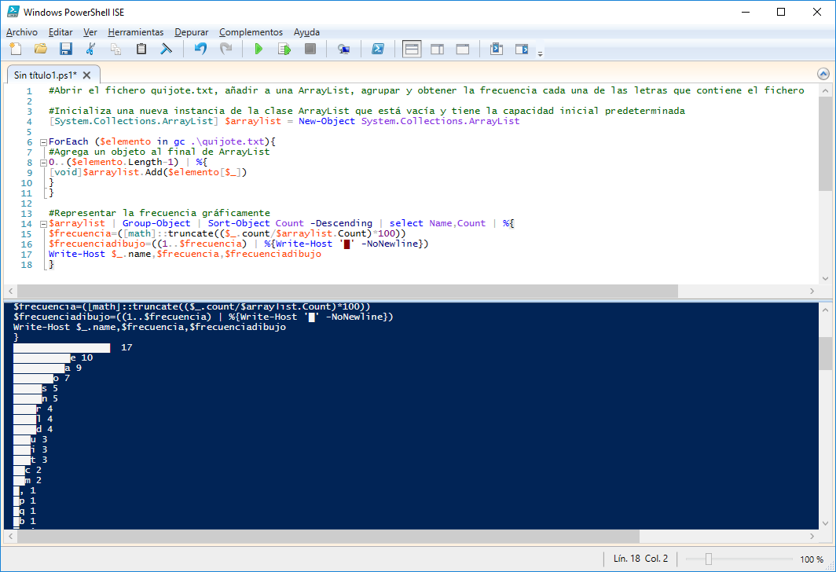Toggle maximized script pane layout
The width and height of the screenshot is (836, 572).
point(463,49)
